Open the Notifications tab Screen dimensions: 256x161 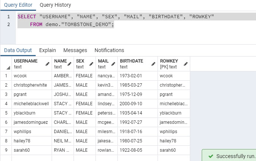(109, 50)
